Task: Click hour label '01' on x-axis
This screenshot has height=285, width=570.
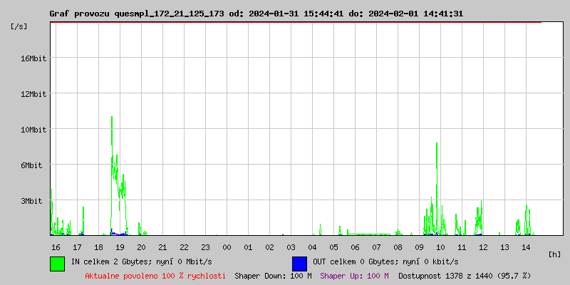Action: click(248, 247)
